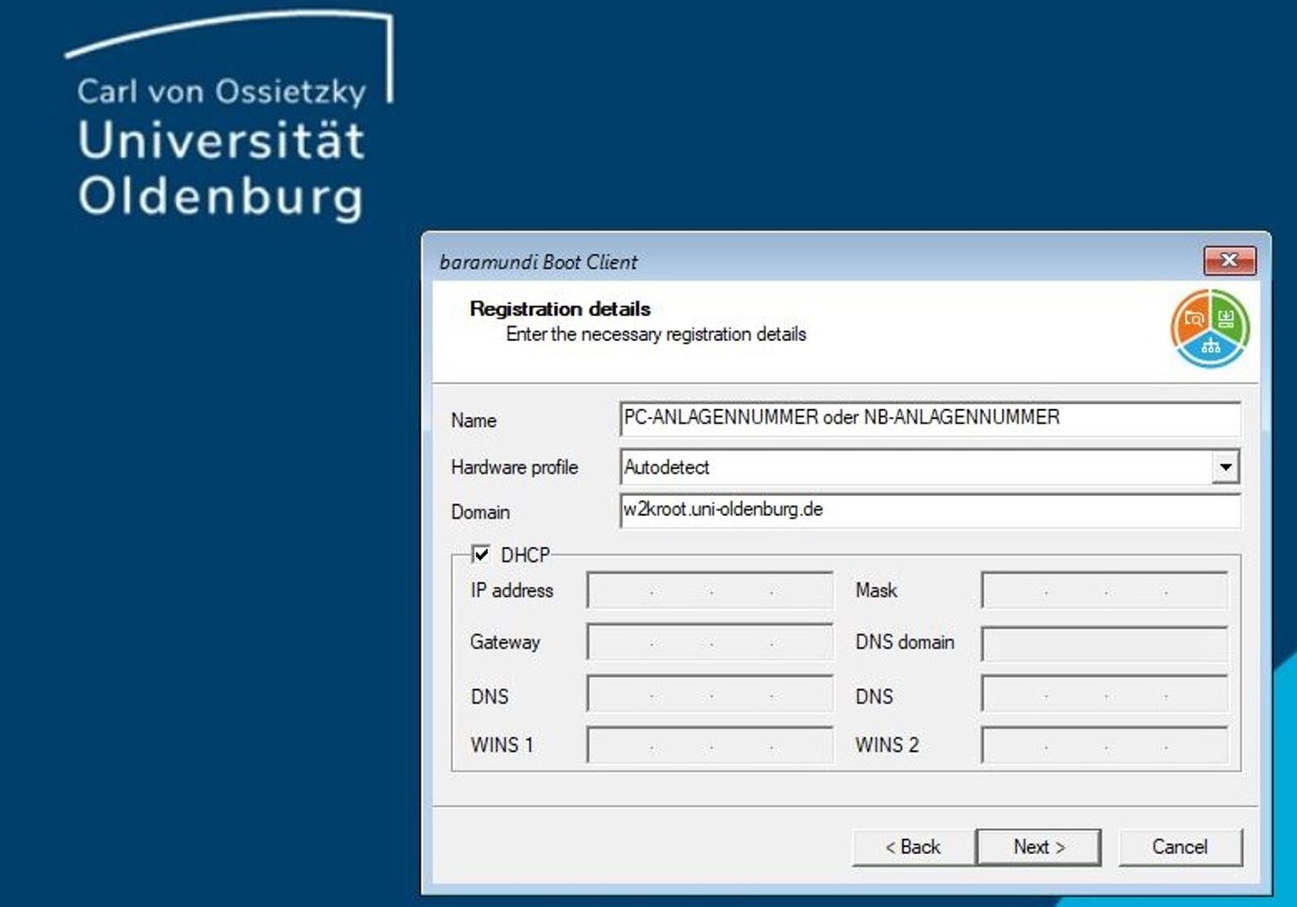Click the DNS domain text field
This screenshot has height=907, width=1297.
click(1104, 642)
